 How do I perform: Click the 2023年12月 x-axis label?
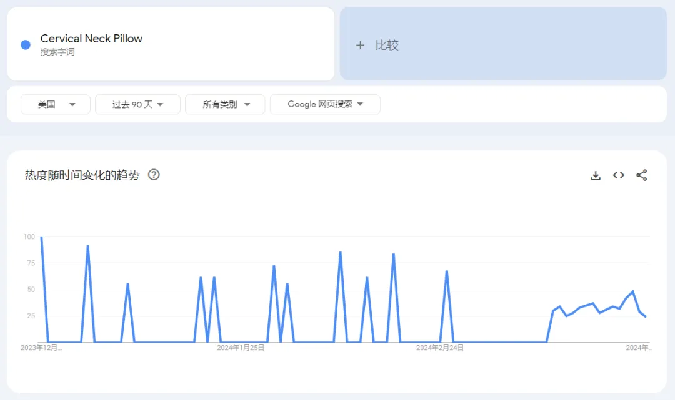click(41, 348)
